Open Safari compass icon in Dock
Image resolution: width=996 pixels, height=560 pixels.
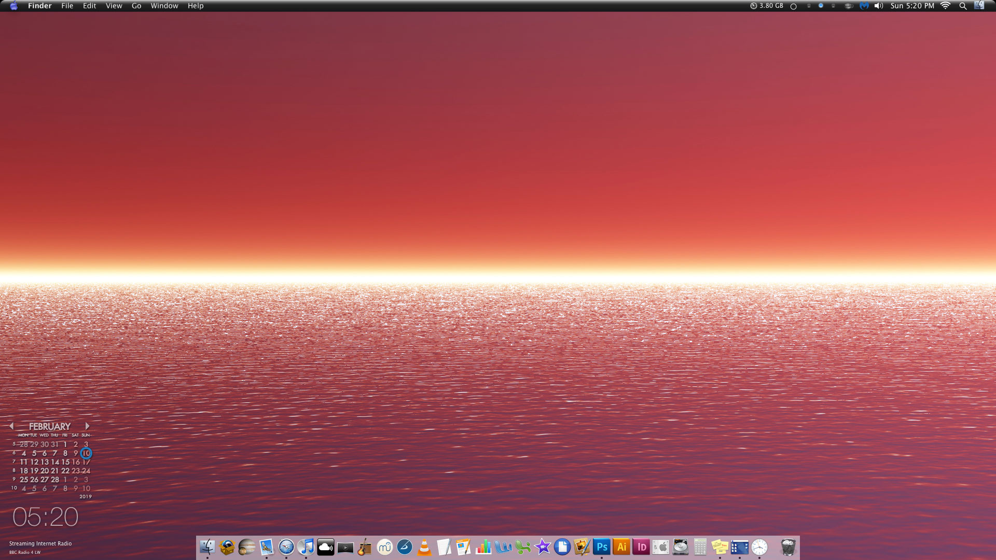click(x=286, y=547)
